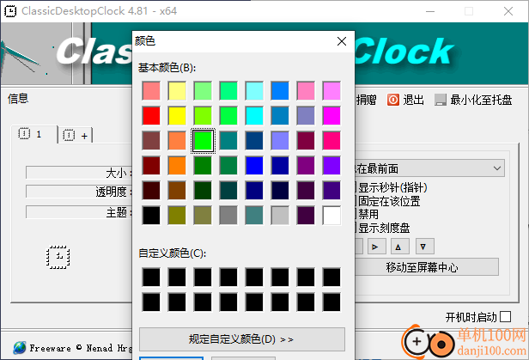Select the black basic color swatch

[151, 216]
